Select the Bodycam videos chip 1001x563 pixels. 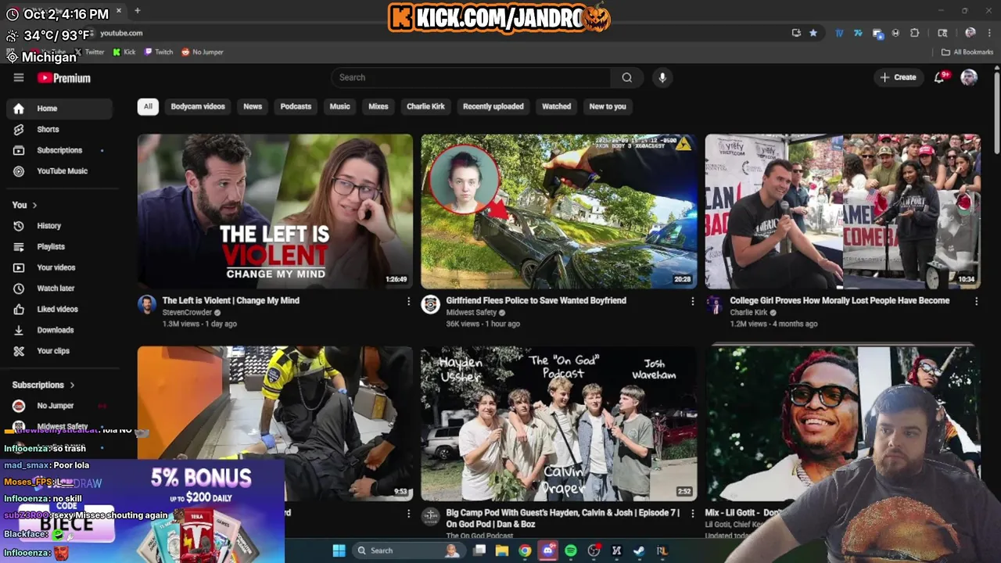[198, 106]
